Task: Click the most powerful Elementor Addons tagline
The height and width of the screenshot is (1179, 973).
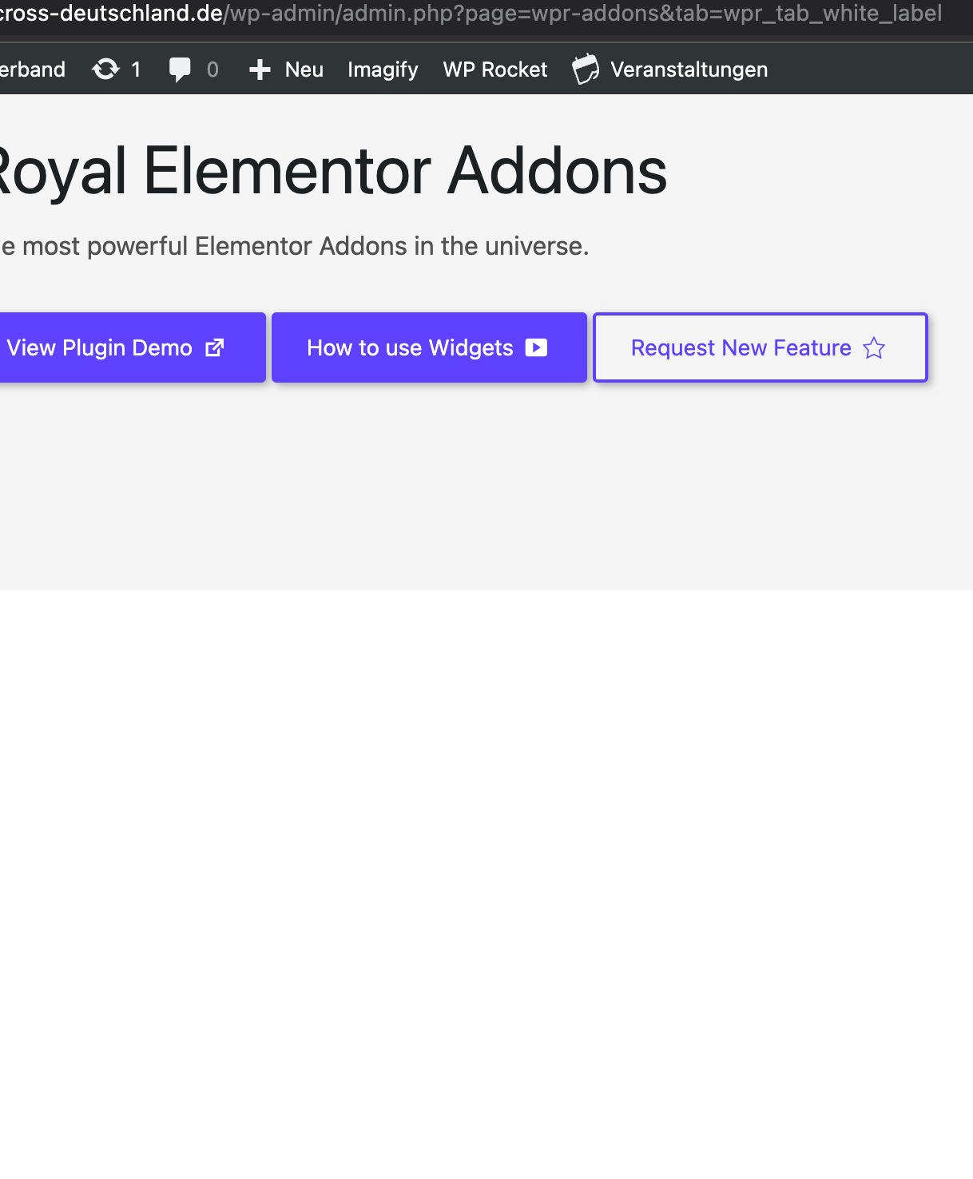Action: tap(295, 246)
